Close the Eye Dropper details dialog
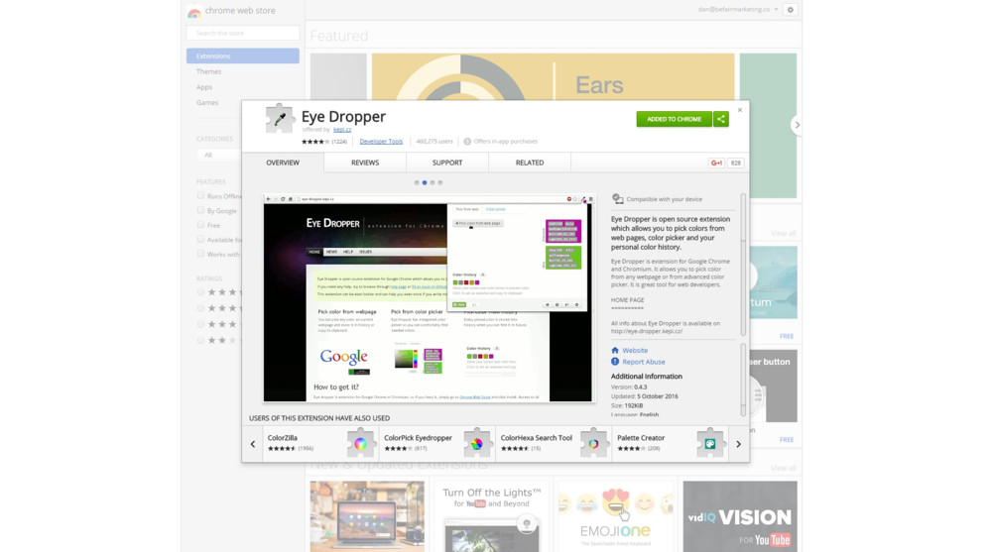992x552 pixels. (x=740, y=110)
